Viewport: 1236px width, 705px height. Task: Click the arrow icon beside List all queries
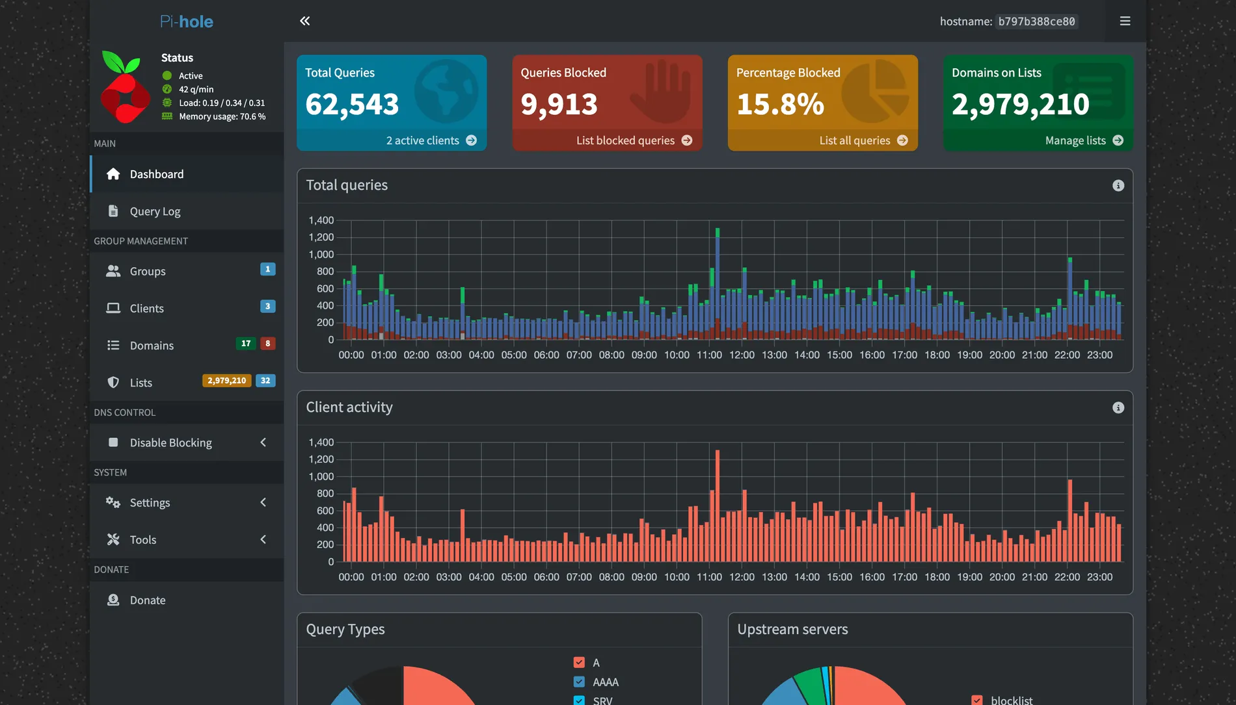coord(902,140)
